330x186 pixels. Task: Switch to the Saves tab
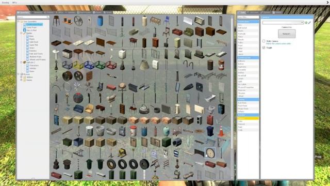[108, 12]
